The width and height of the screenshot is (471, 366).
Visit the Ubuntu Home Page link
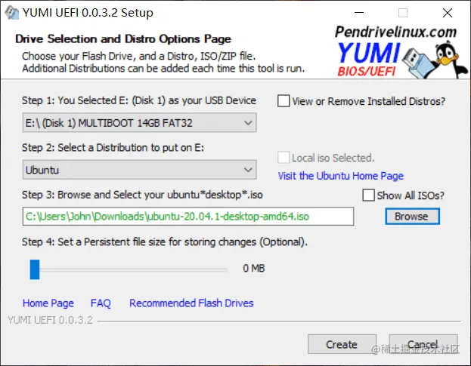pos(341,176)
